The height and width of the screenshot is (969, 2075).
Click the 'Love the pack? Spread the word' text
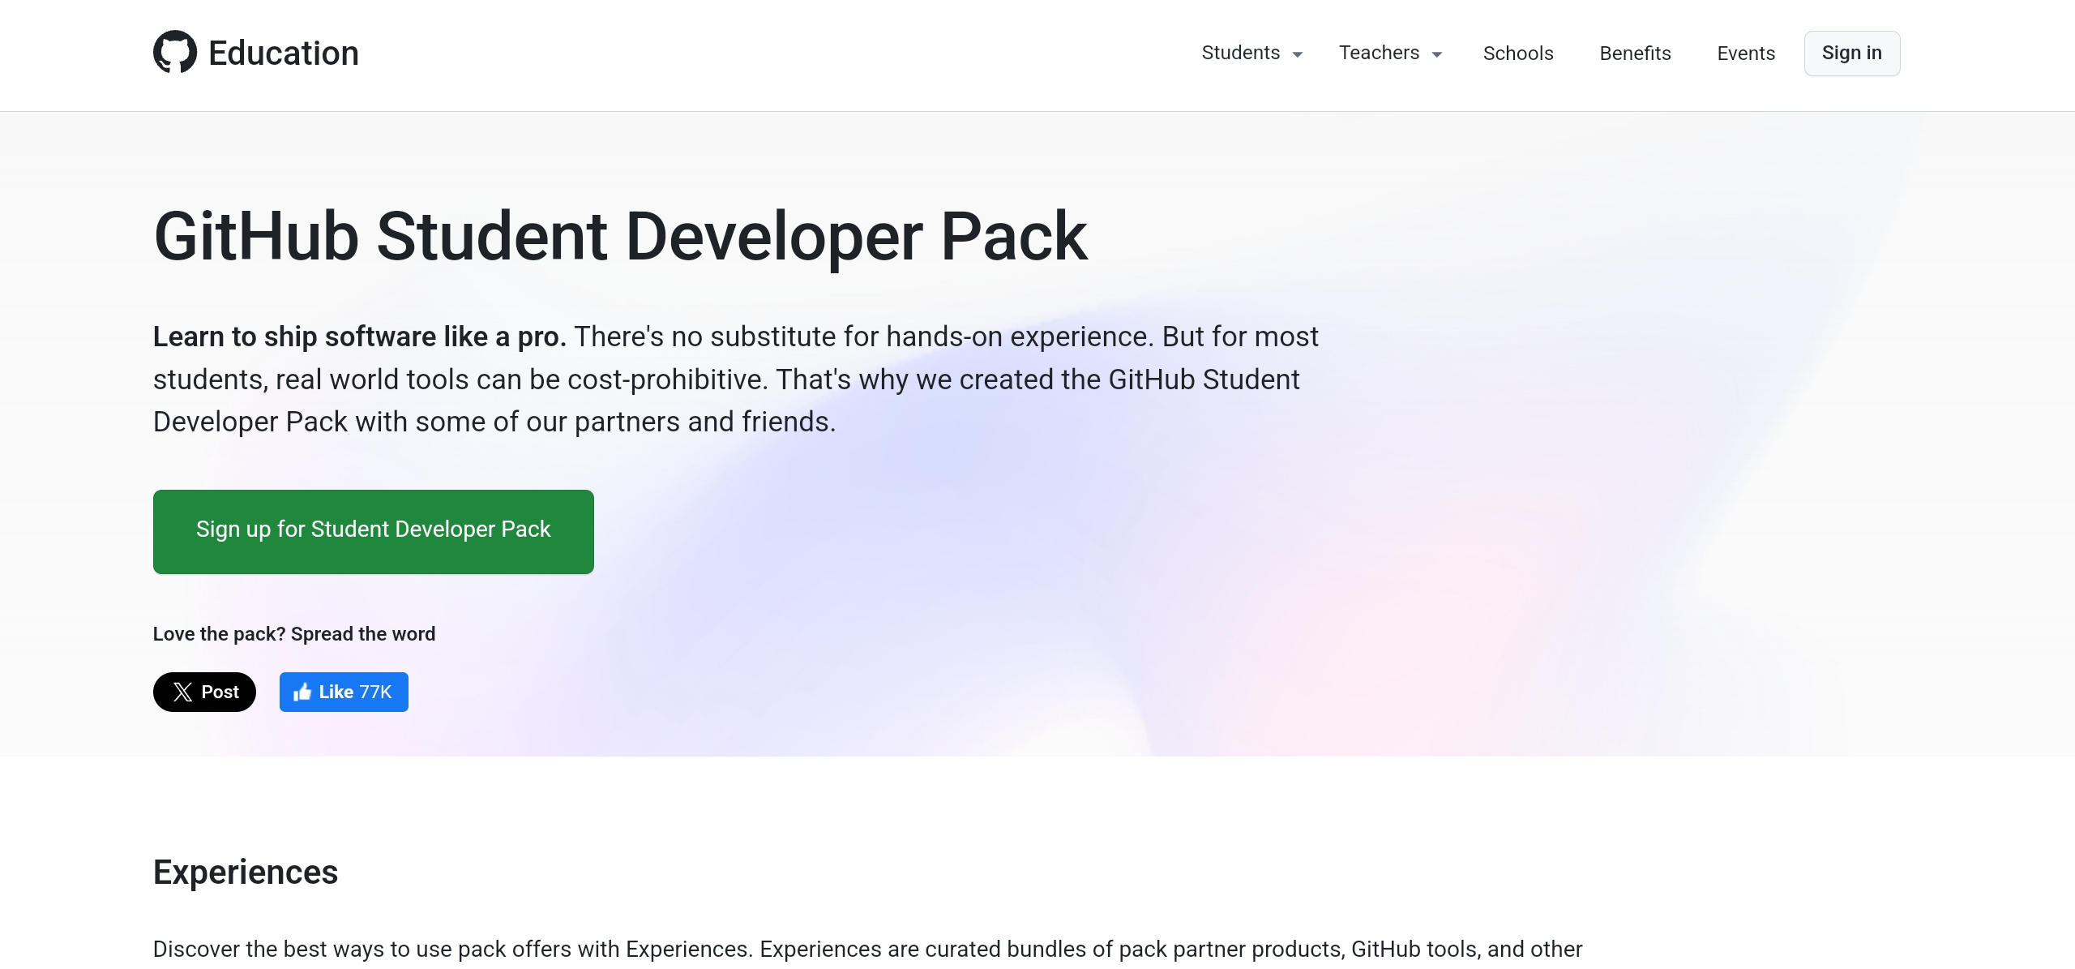coord(293,633)
